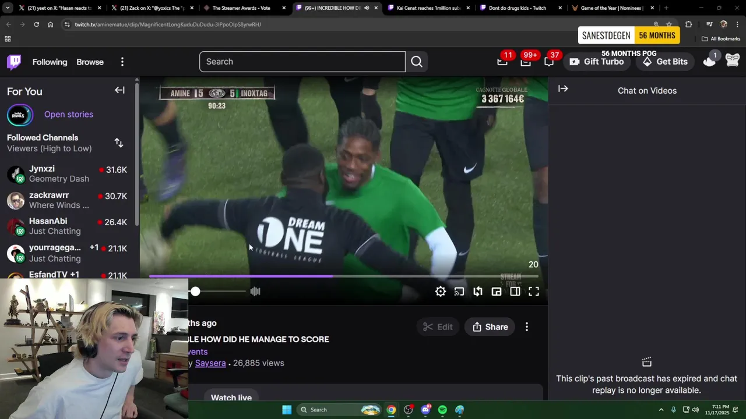The width and height of the screenshot is (746, 419).
Task: Open more navigation options three dots
Action: pos(122,62)
